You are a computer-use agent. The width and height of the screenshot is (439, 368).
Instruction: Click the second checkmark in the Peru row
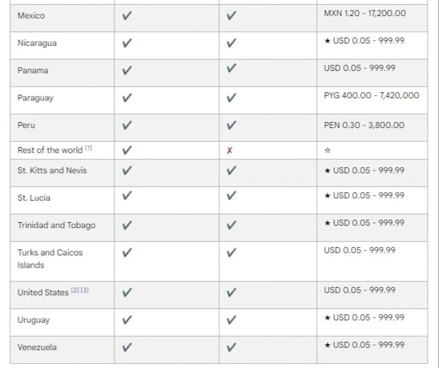(x=232, y=125)
